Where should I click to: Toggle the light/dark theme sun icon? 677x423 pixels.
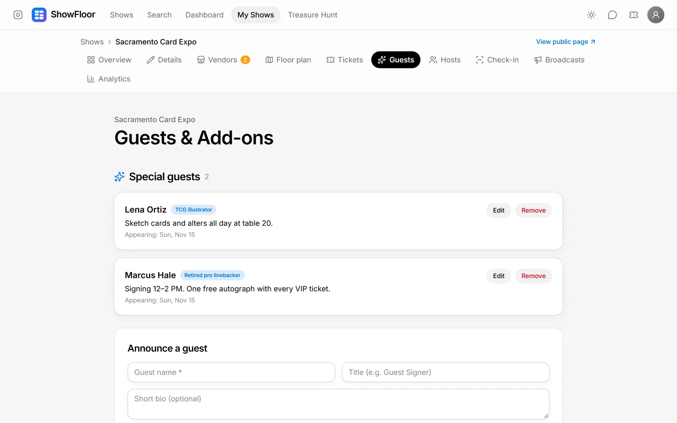coord(591,15)
